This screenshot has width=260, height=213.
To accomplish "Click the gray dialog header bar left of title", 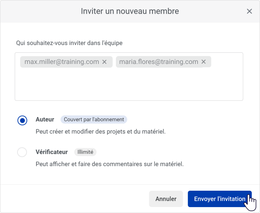I will click(x=40, y=11).
